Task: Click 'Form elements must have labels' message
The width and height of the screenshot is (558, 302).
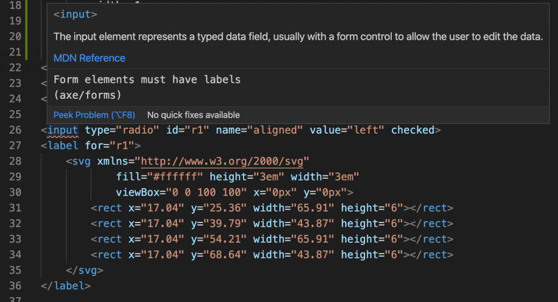Action: [x=147, y=80]
